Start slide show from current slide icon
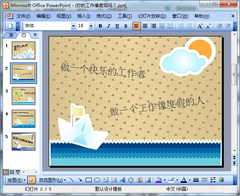240x196 pixels. [x=18, y=172]
